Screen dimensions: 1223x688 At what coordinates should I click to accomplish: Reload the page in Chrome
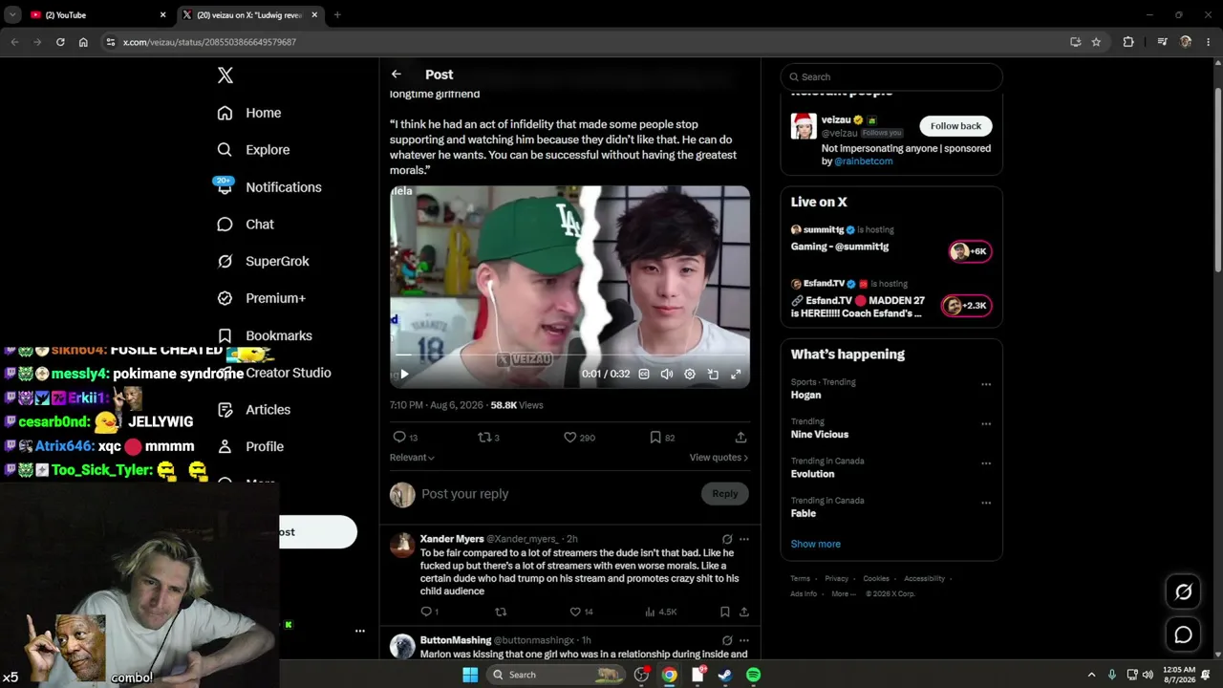tap(60, 42)
